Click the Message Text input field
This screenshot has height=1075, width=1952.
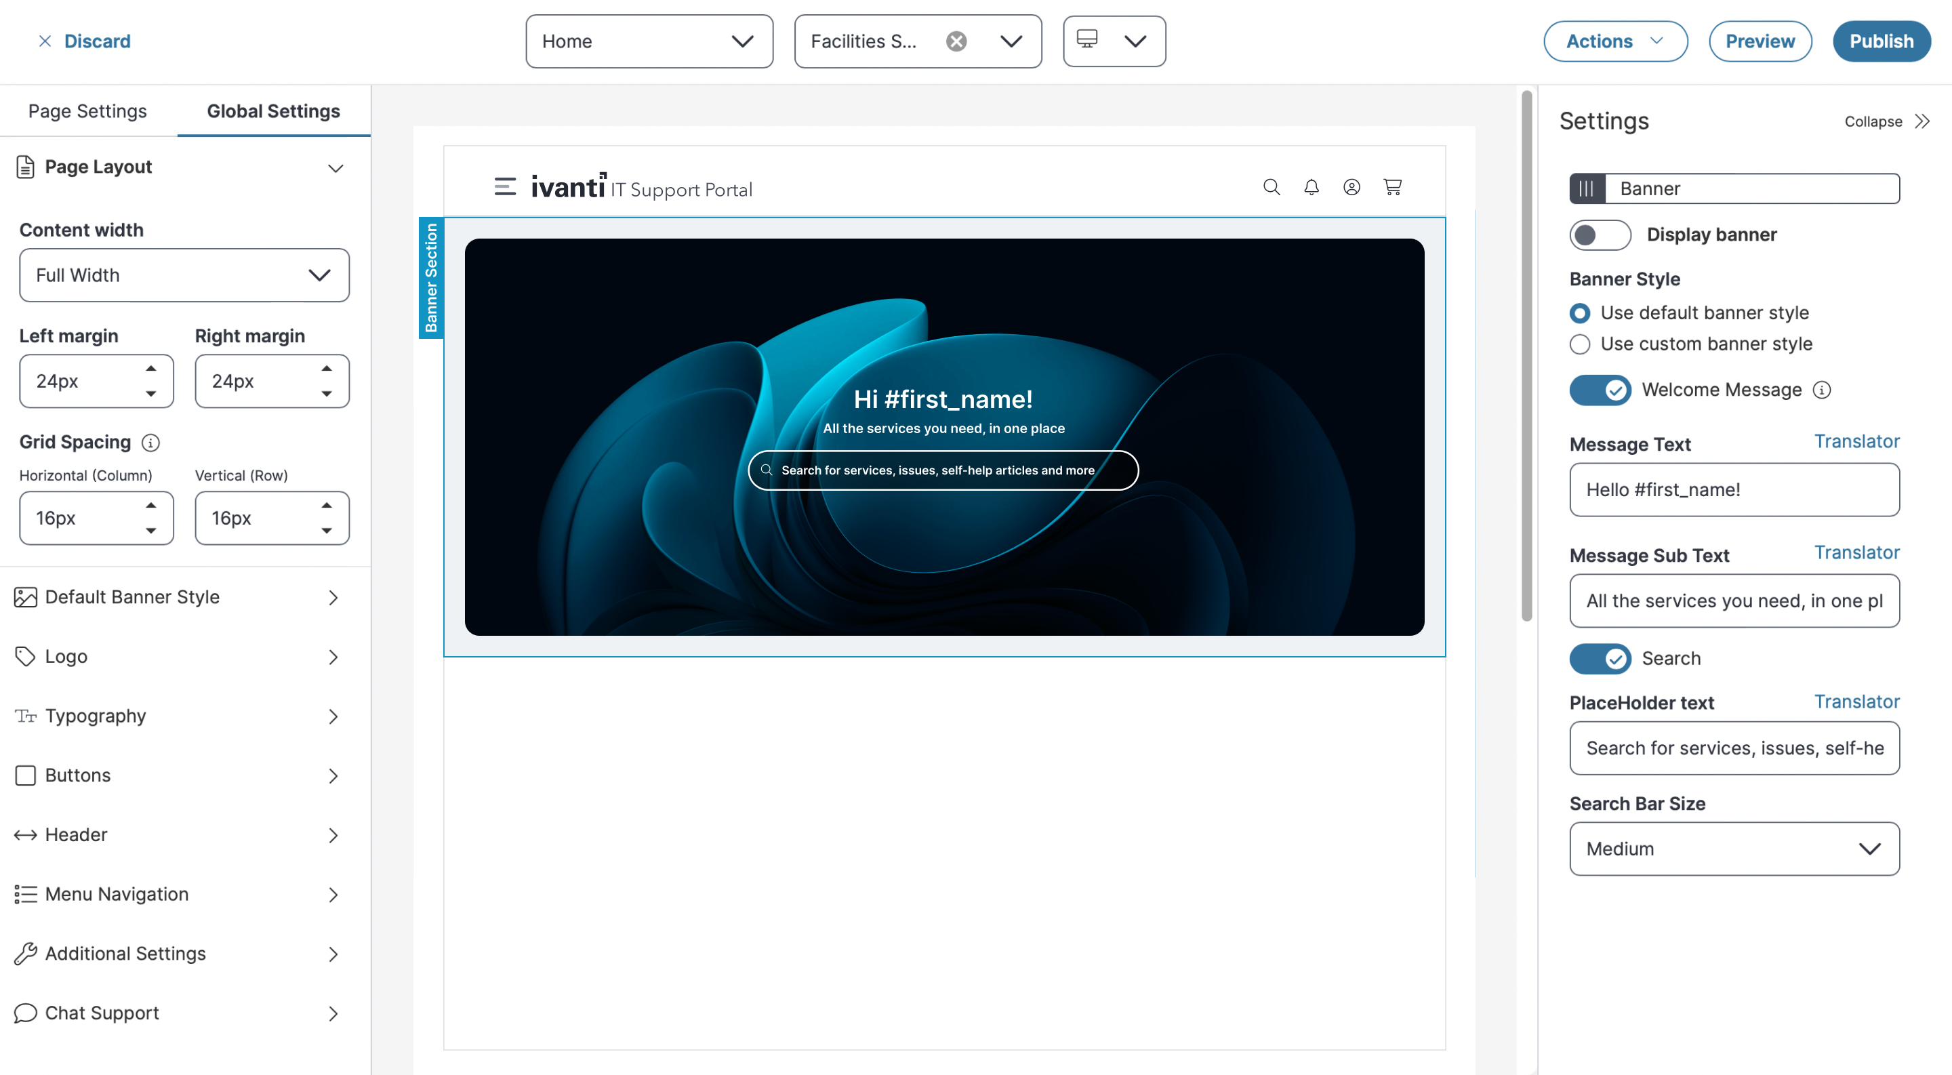coord(1734,490)
